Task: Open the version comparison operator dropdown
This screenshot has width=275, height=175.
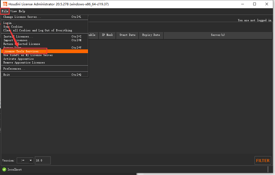Action: coord(25,160)
